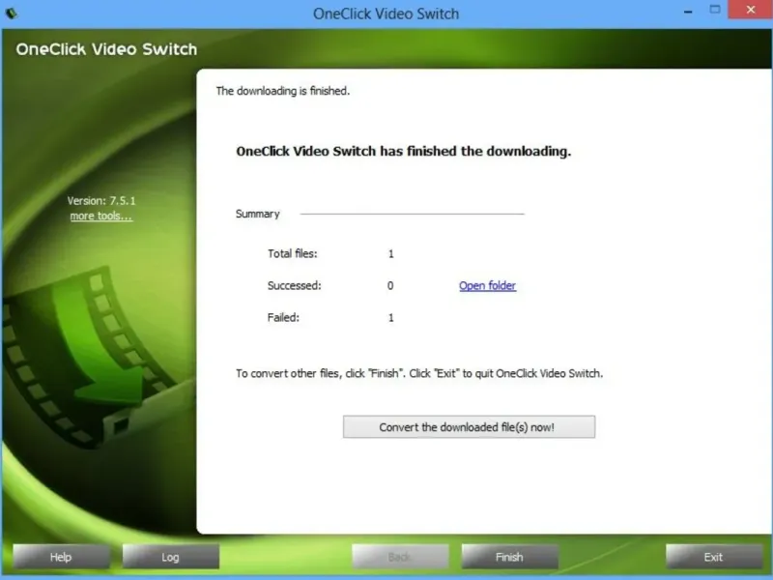Close the OneClick Video Switch window
The height and width of the screenshot is (580, 773).
click(x=751, y=10)
